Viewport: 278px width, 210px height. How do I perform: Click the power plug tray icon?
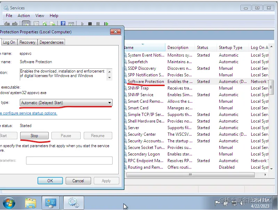click(x=226, y=203)
